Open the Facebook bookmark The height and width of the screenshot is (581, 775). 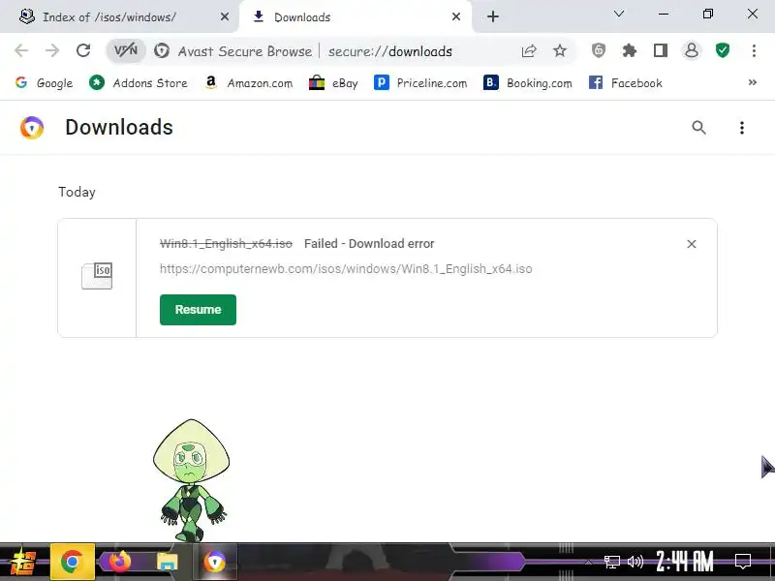click(x=625, y=83)
